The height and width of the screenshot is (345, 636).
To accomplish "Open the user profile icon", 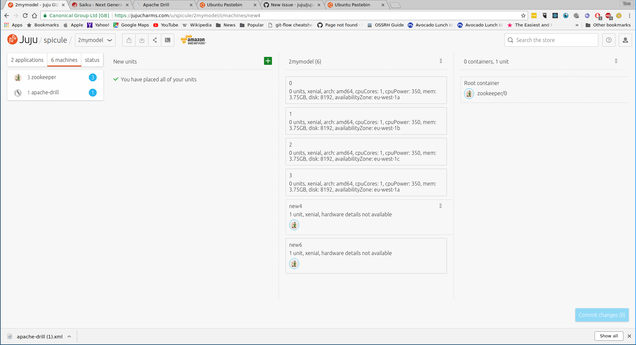I will pyautogui.click(x=625, y=40).
